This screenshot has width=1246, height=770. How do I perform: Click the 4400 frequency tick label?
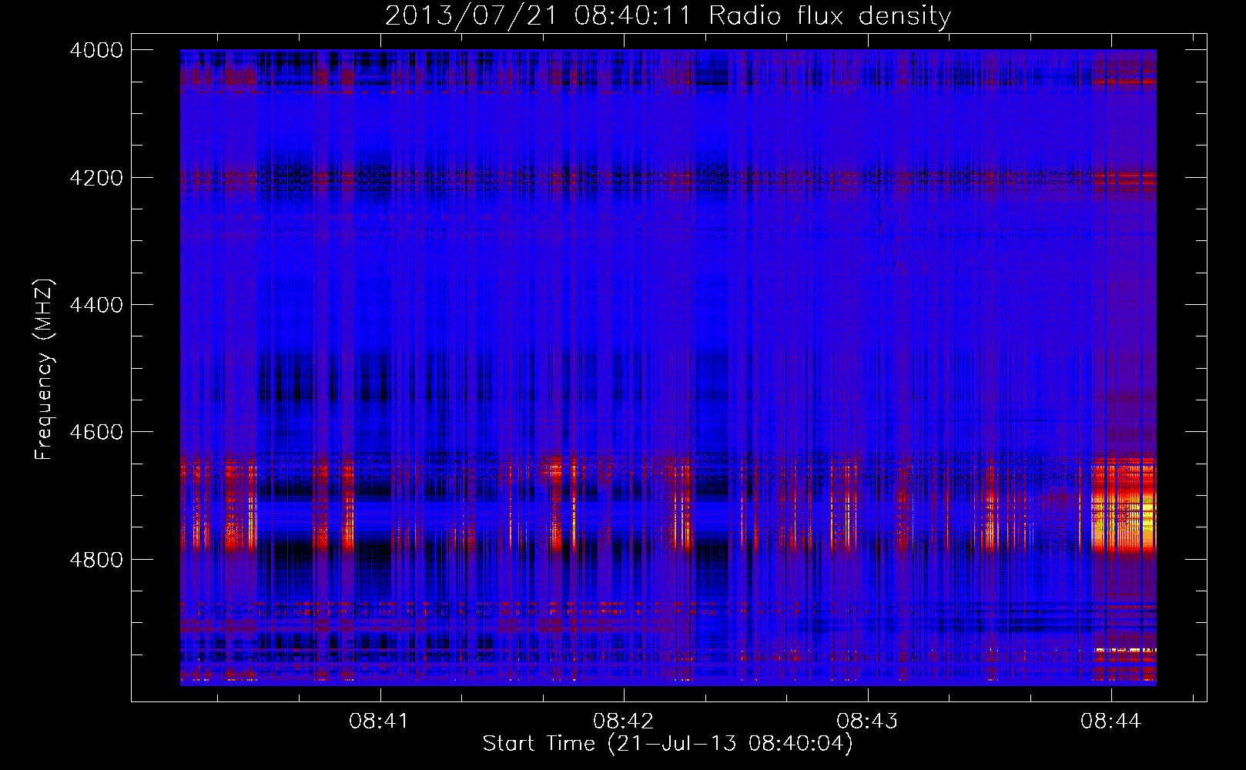96,305
